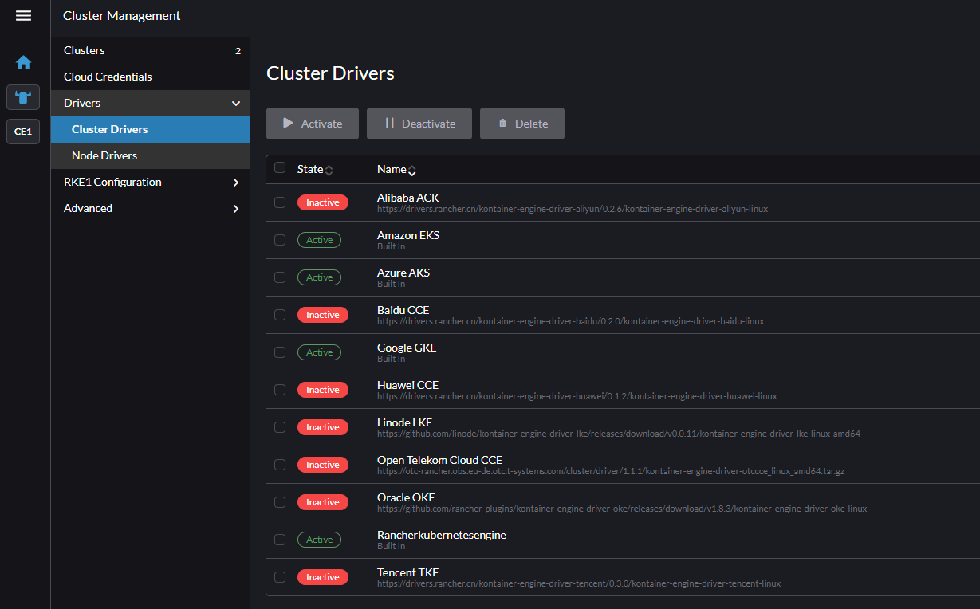Screen dimensions: 980x609
Task: Expand the RKE1 Configuration section
Action: click(x=235, y=182)
